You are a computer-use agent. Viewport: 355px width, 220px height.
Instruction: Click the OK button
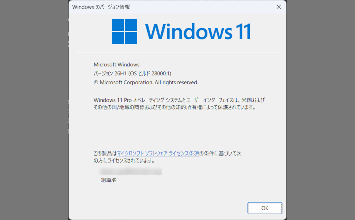265,208
